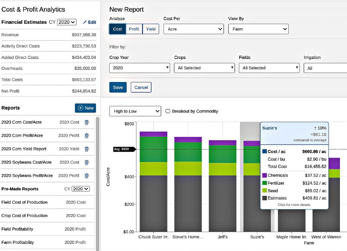Open the Cost Per dropdown set to Acre

(193, 29)
